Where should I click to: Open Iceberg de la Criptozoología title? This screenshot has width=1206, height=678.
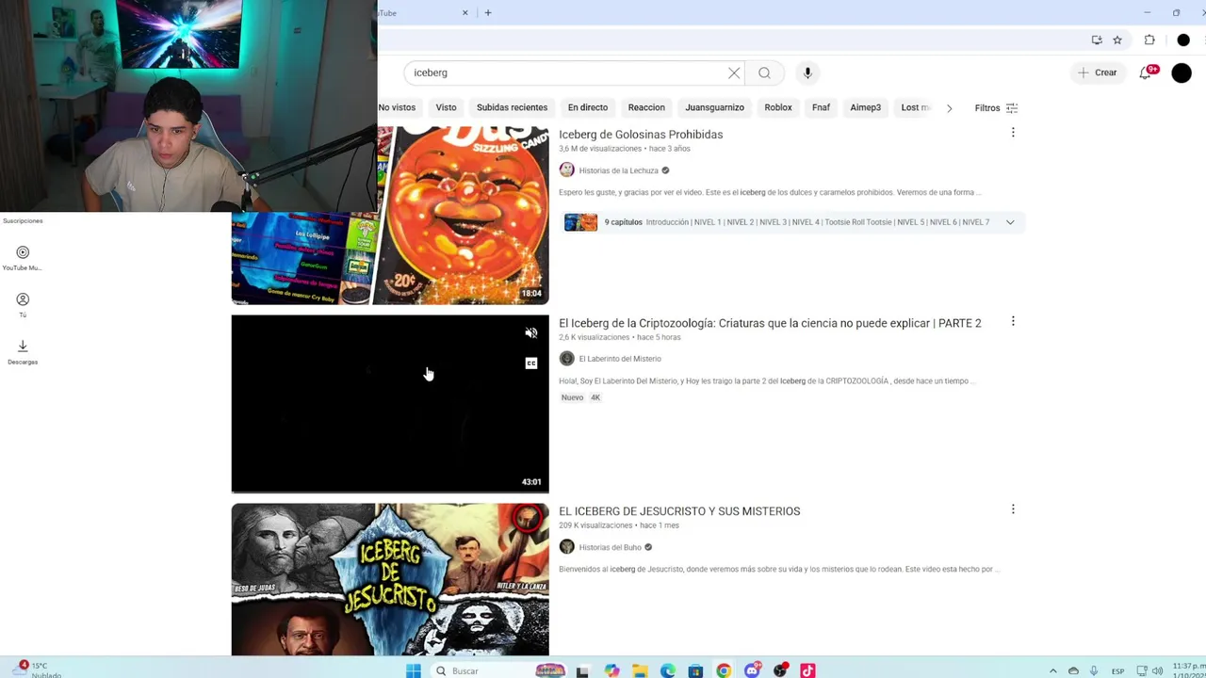[x=770, y=323]
